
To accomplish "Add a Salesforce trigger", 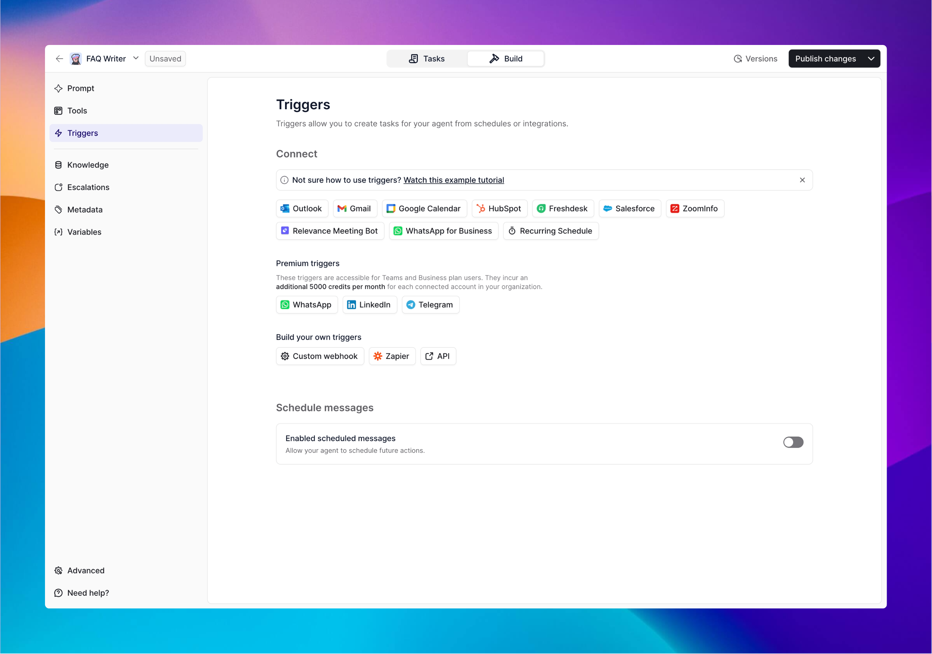I will click(x=629, y=209).
